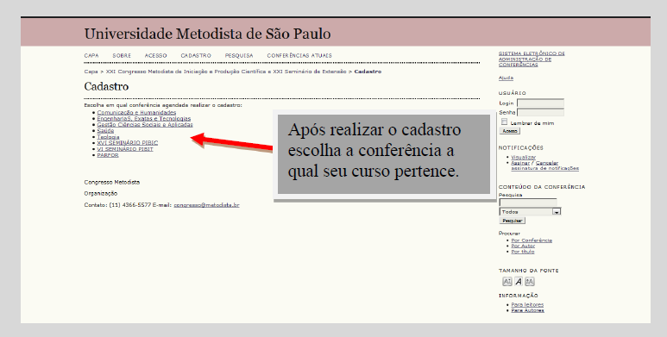Open the Todos search scope dropdown

[530, 212]
